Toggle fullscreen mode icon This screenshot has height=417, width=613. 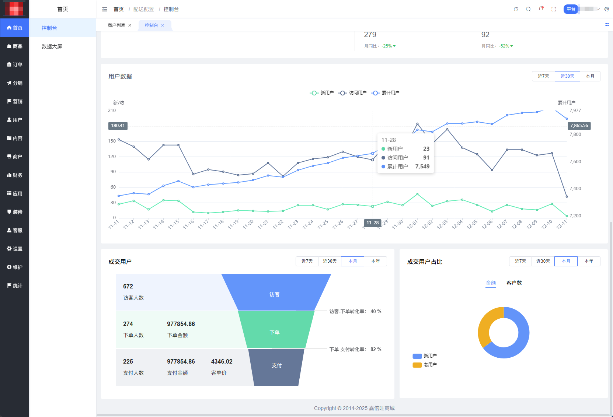(554, 9)
